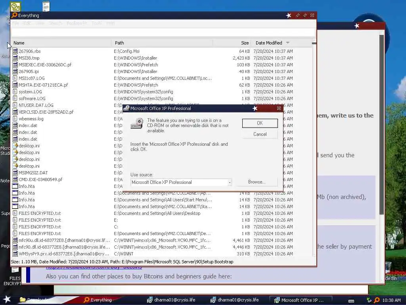Screen dimensions: 406x305
Task: Click the MSHTA.EXE-07121ECA.pf file icon
Action: (15, 85)
